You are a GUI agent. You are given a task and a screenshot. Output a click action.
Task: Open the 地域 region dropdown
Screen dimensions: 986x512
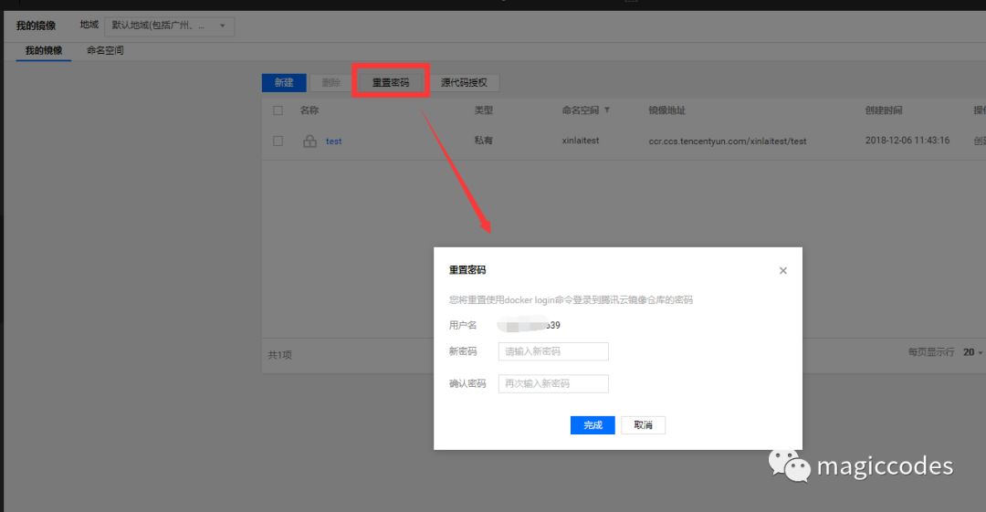[x=169, y=26]
